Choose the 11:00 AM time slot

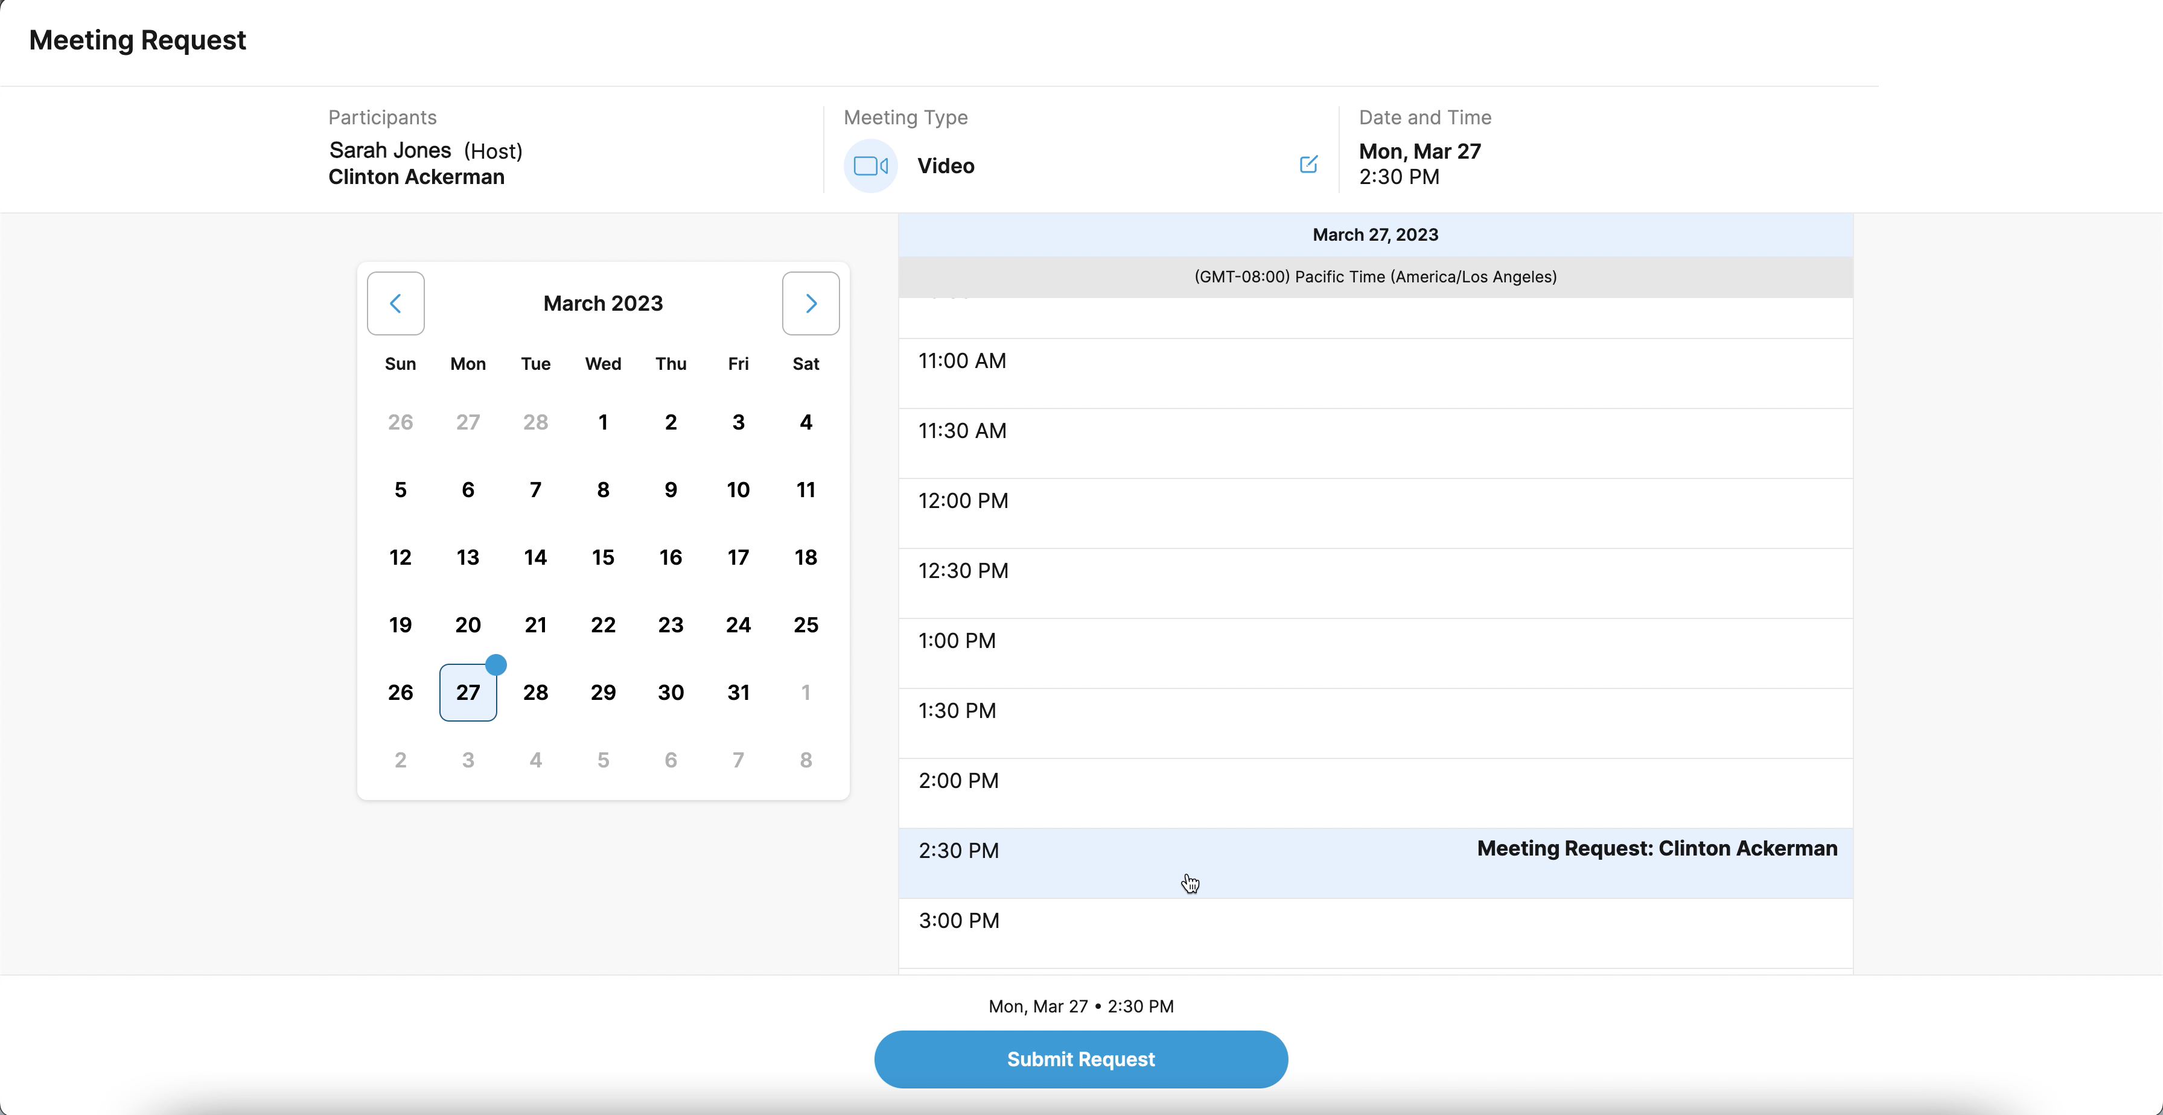click(x=1375, y=373)
